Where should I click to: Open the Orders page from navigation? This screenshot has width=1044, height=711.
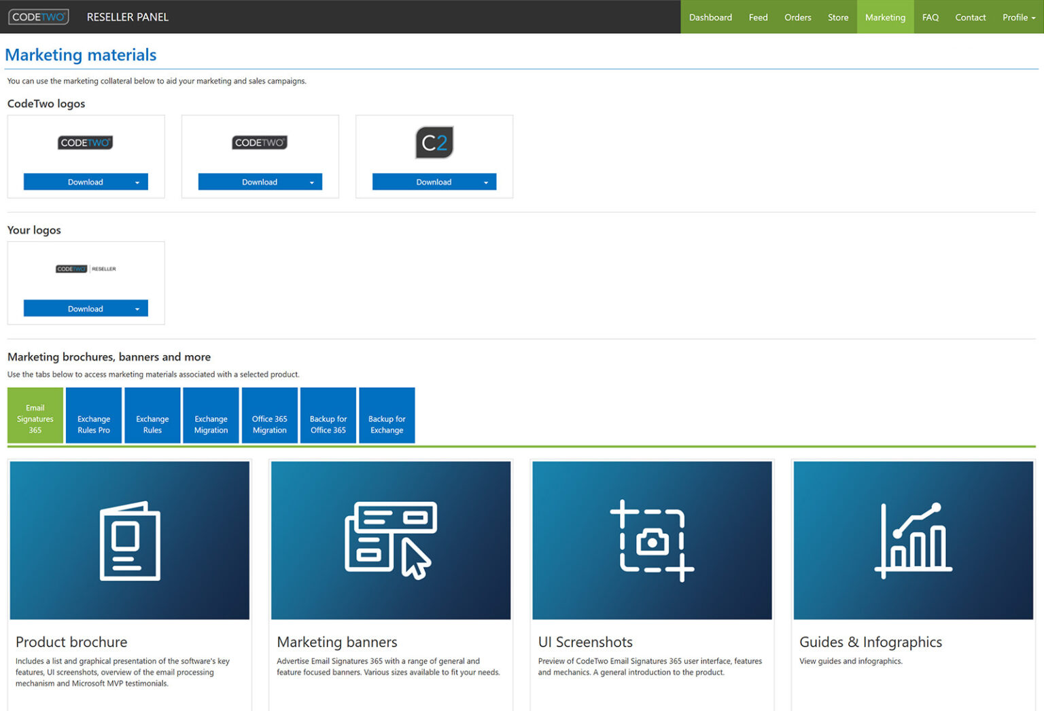pyautogui.click(x=797, y=17)
